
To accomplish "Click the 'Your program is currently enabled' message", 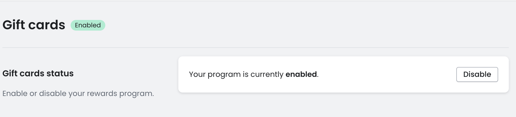I will pos(253,74).
